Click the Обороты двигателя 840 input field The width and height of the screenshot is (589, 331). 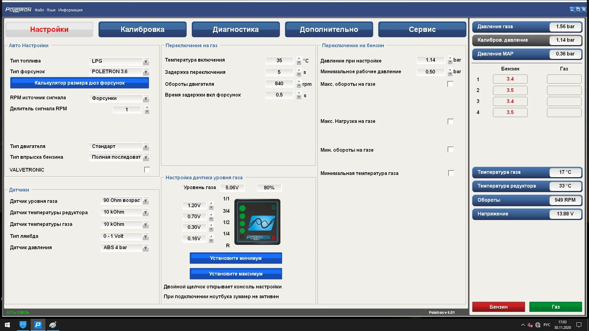(279, 84)
